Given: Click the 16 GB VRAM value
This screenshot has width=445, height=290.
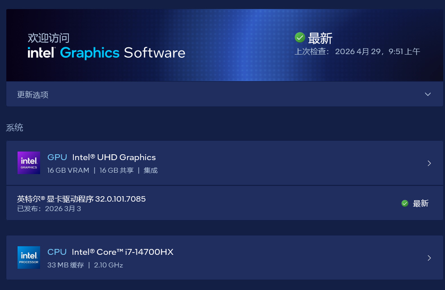Looking at the screenshot, I should 68,170.
